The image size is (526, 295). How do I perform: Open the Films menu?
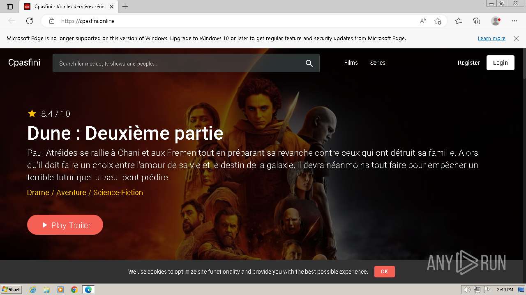pyautogui.click(x=351, y=63)
